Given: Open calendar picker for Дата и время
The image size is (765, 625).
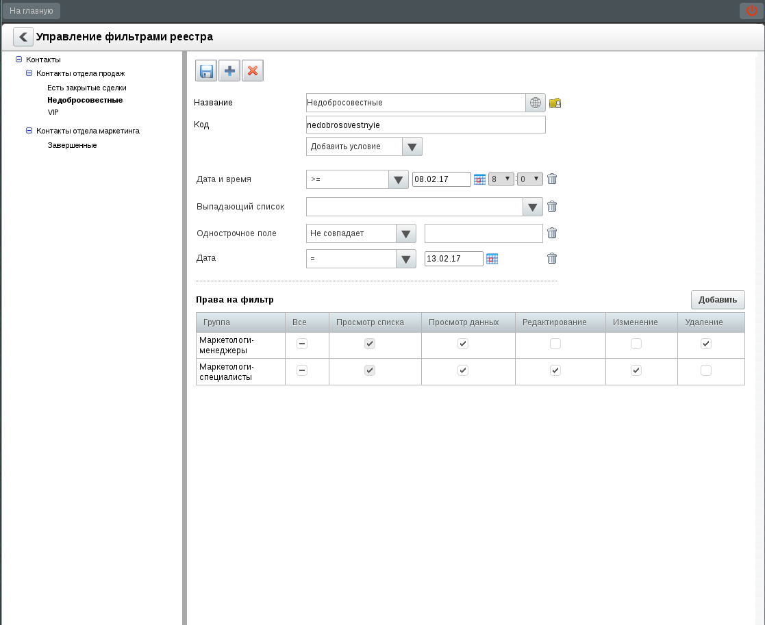Looking at the screenshot, I should click(479, 179).
